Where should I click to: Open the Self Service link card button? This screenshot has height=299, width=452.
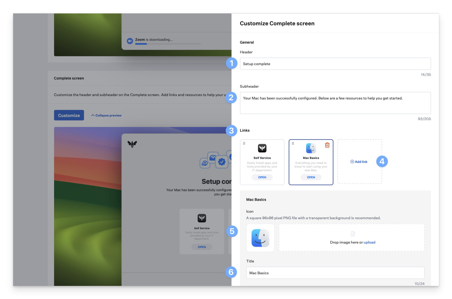(x=262, y=177)
